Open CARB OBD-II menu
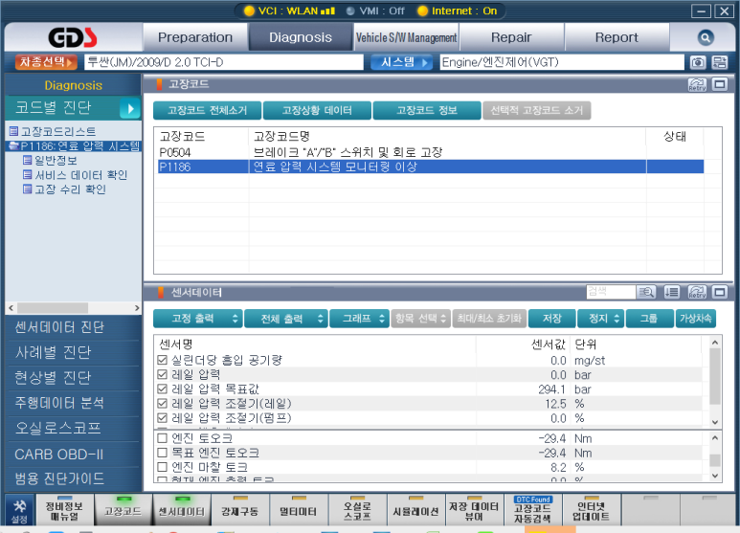Viewport: 740px width, 533px height. 73,455
